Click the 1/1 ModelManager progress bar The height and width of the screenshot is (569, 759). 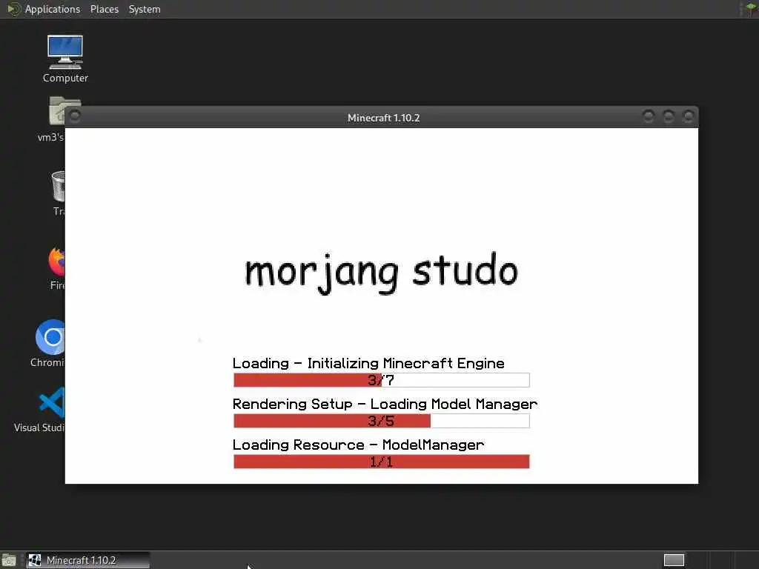pos(382,462)
